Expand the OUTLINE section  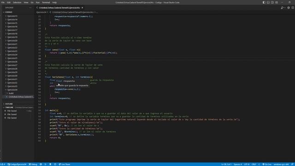[x=18, y=104]
